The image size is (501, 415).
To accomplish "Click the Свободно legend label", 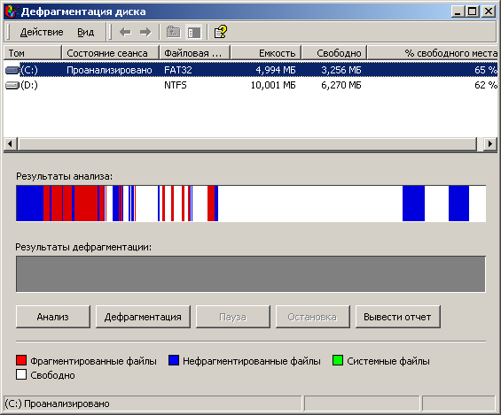I will 52,375.
